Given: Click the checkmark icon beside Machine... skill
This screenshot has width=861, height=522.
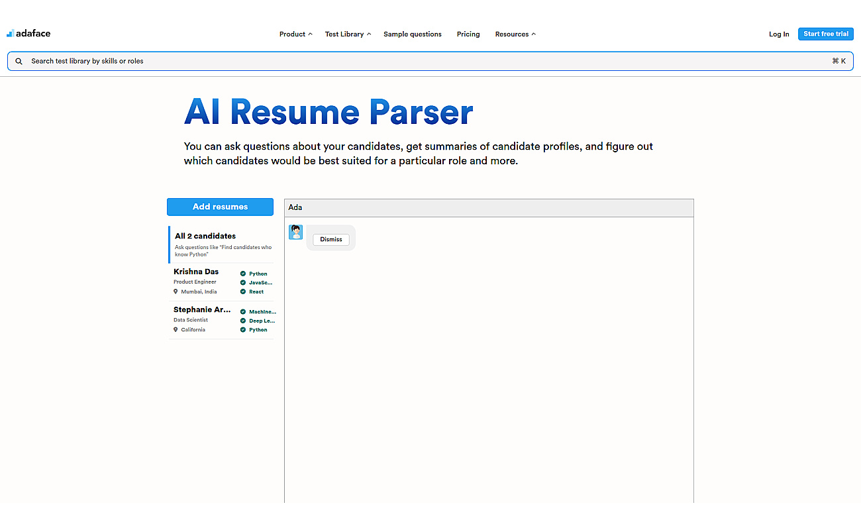Looking at the screenshot, I should (x=243, y=311).
